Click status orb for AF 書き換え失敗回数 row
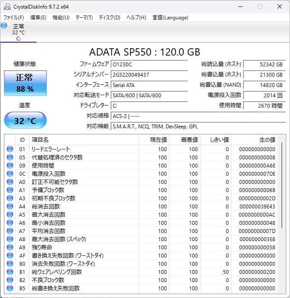The width and height of the screenshot is (290, 298). pos(10,255)
